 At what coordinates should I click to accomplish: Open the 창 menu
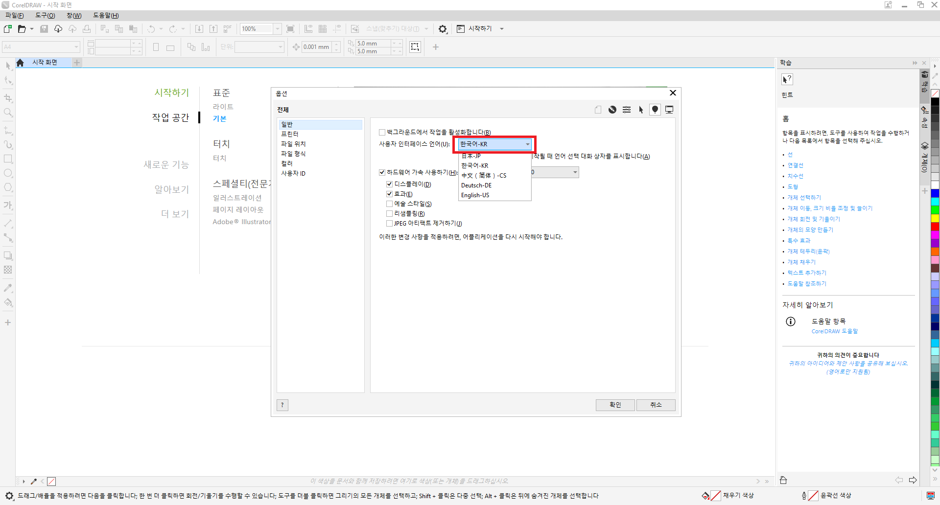74,16
